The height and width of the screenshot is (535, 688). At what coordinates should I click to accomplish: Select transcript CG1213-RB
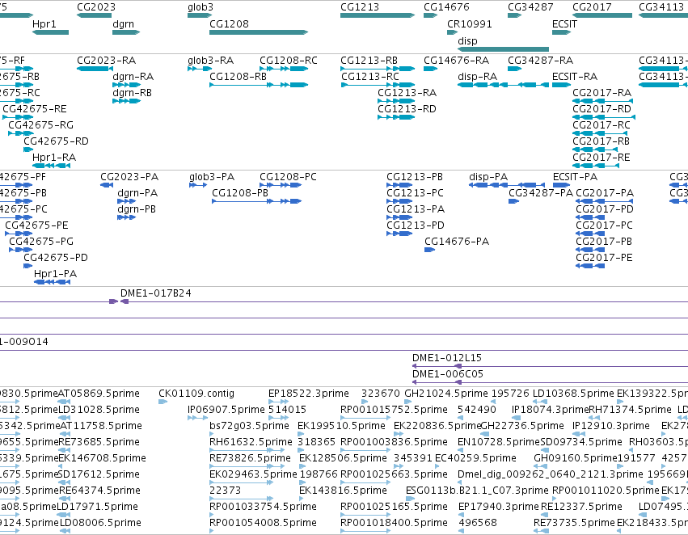[369, 61]
